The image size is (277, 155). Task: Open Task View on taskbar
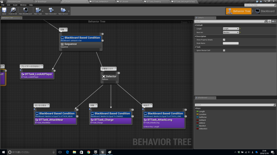click(60, 152)
